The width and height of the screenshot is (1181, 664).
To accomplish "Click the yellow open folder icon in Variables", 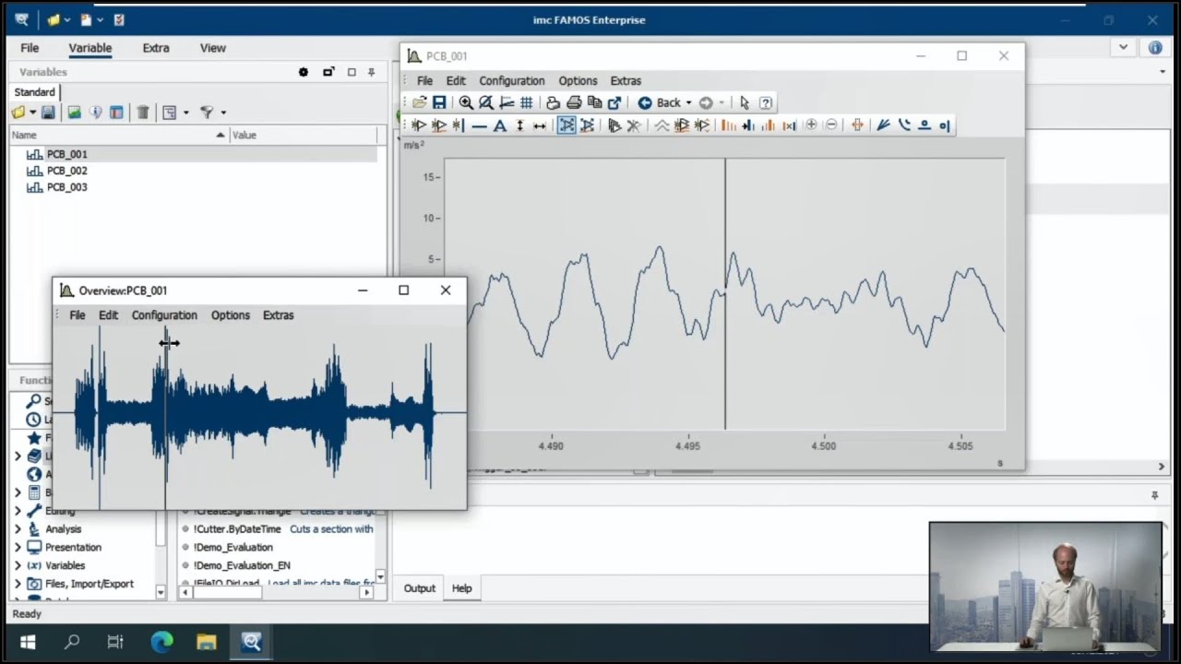I will point(18,113).
